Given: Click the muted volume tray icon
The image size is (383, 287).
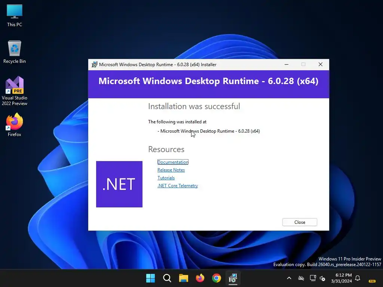Looking at the screenshot, I should (x=322, y=278).
